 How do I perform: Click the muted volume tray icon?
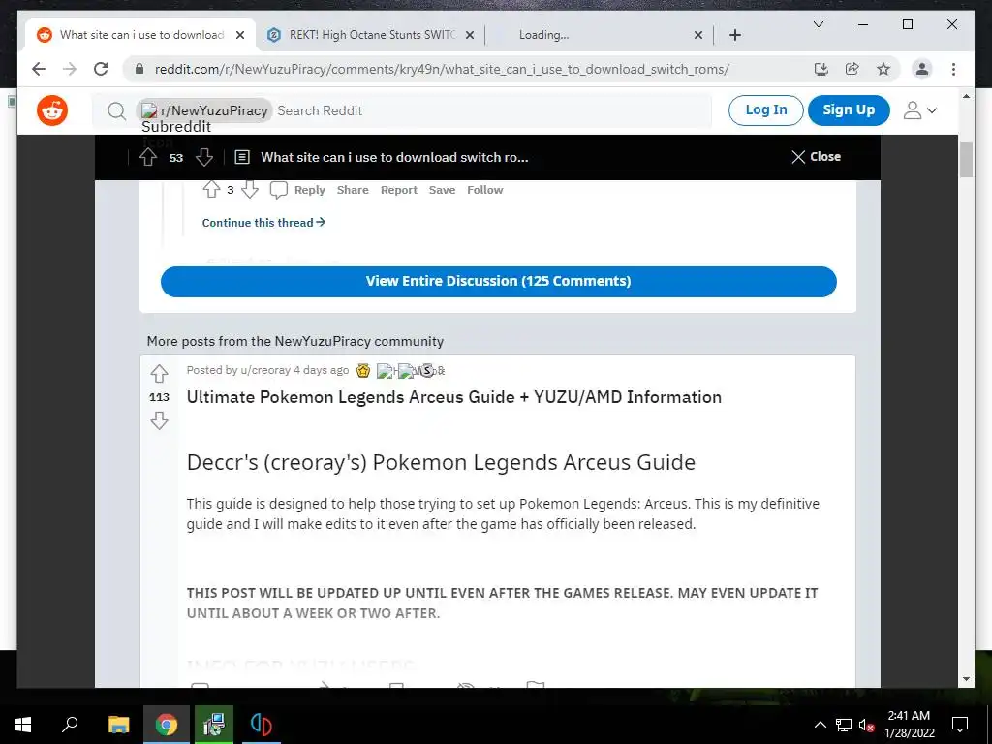tap(866, 725)
